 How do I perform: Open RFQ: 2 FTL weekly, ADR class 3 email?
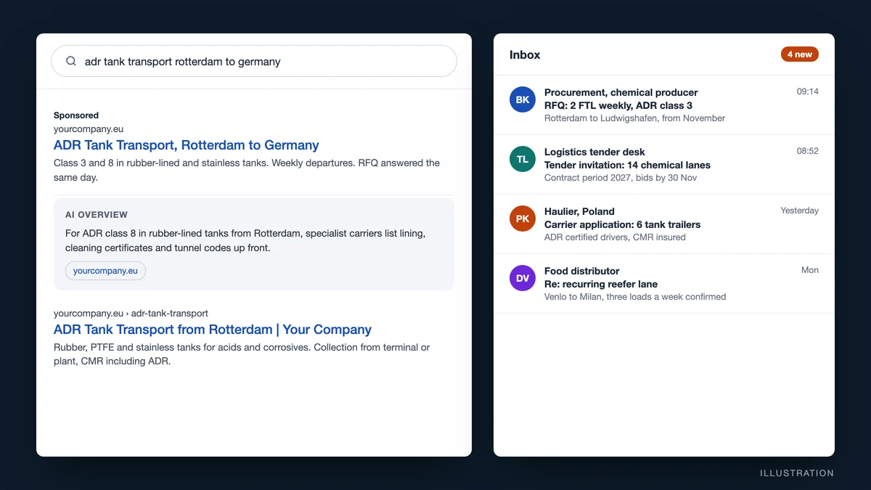point(664,105)
